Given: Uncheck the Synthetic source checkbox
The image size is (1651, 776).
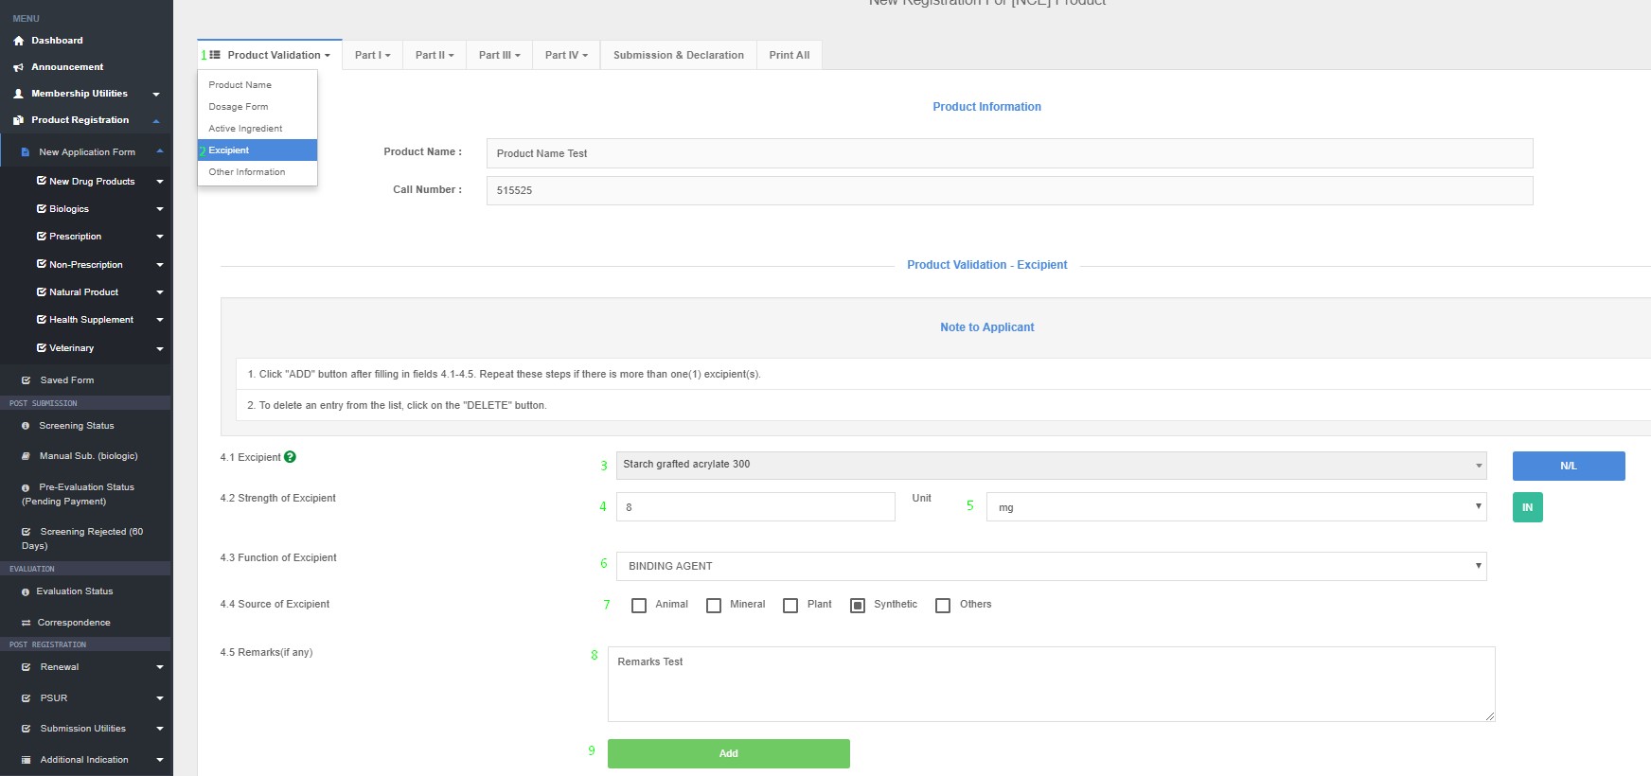Looking at the screenshot, I should (x=858, y=606).
